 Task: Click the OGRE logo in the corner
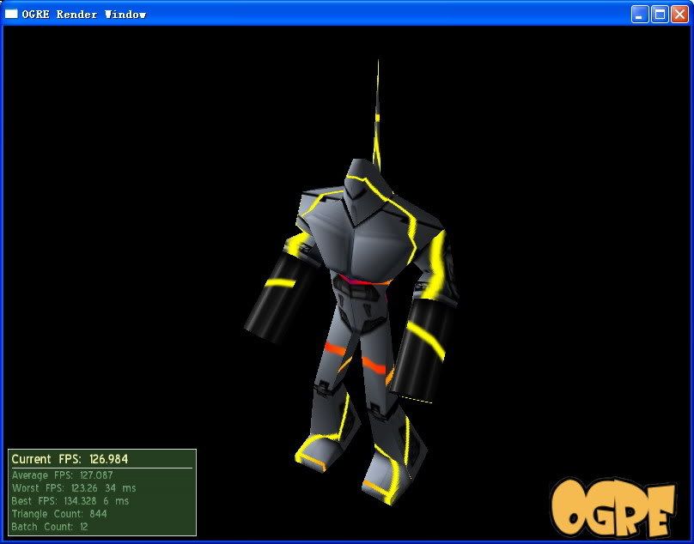click(x=615, y=507)
